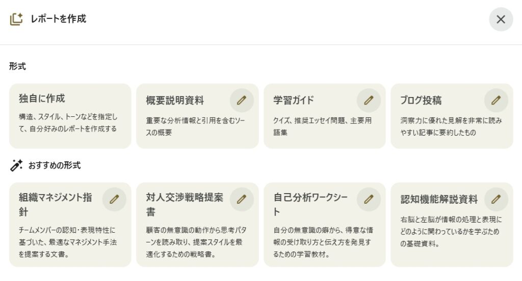This screenshot has height=281, width=522.
Task: Click the pencil icon on 認知機能解説資料 card
Action: (496, 200)
